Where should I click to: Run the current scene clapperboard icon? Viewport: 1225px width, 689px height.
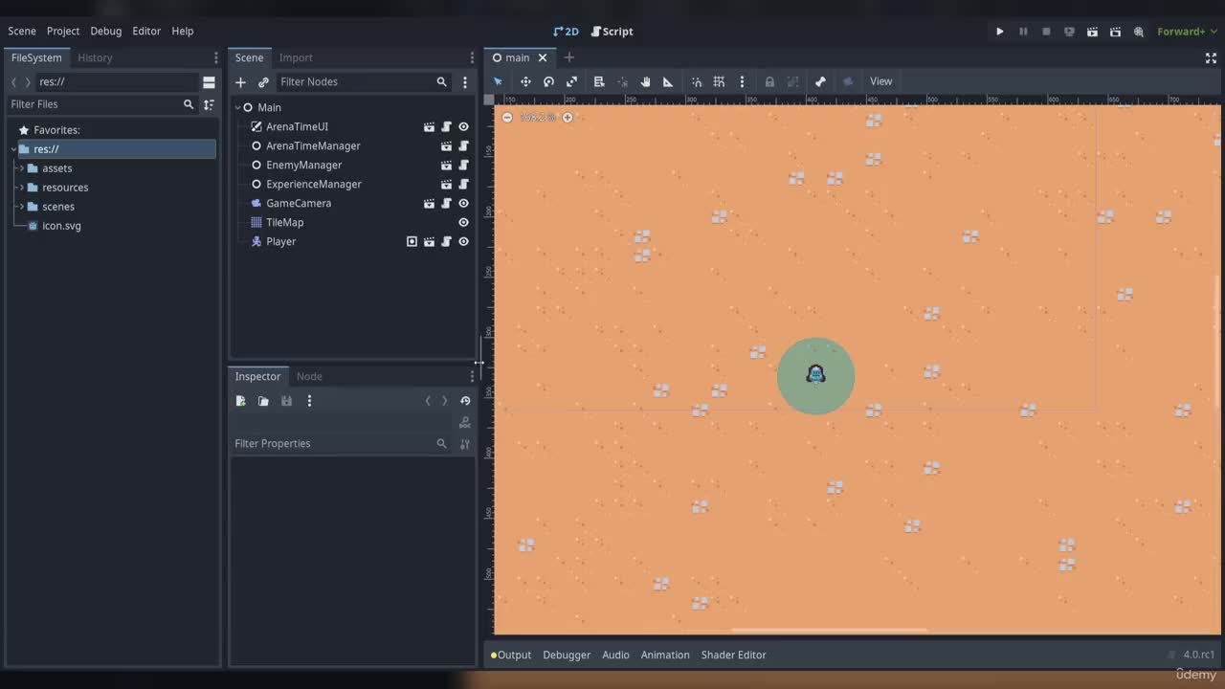pyautogui.click(x=1092, y=32)
